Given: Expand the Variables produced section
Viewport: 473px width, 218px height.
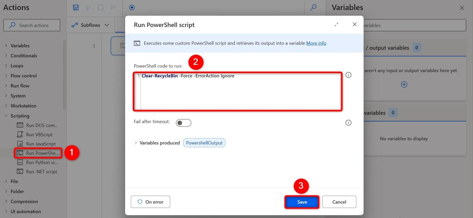Looking at the screenshot, I should tap(136, 143).
